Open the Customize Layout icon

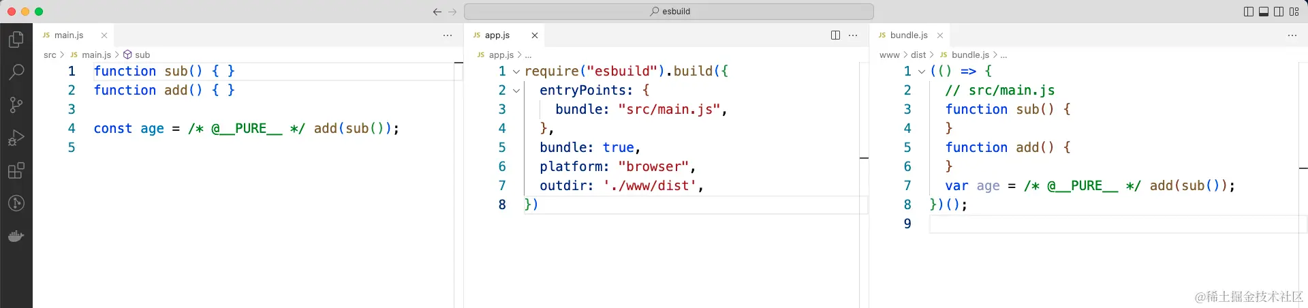[x=1294, y=12]
